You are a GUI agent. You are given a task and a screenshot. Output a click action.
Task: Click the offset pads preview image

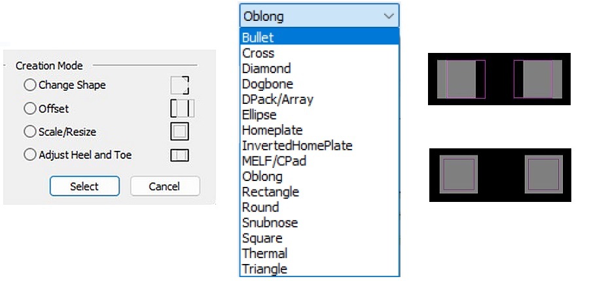pyautogui.click(x=499, y=79)
